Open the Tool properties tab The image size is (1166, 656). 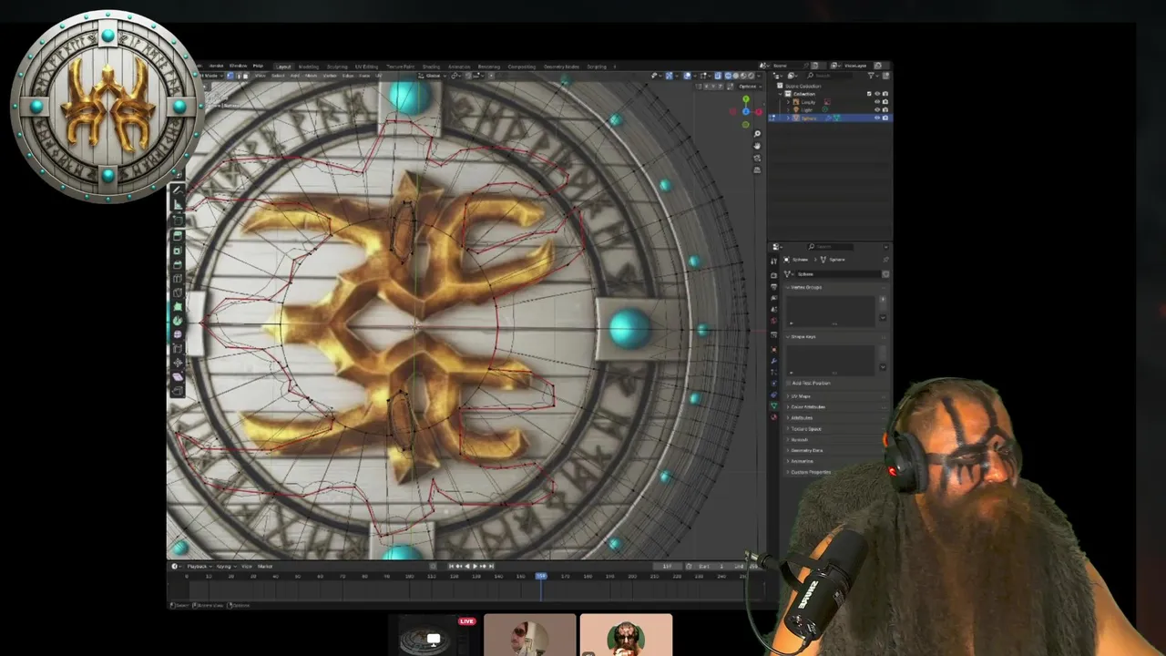(x=774, y=261)
